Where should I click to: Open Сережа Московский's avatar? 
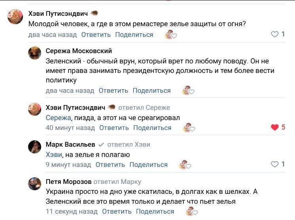[35, 53]
